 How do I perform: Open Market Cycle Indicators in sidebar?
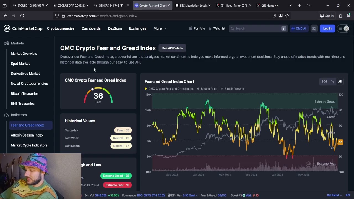pyautogui.click(x=29, y=145)
